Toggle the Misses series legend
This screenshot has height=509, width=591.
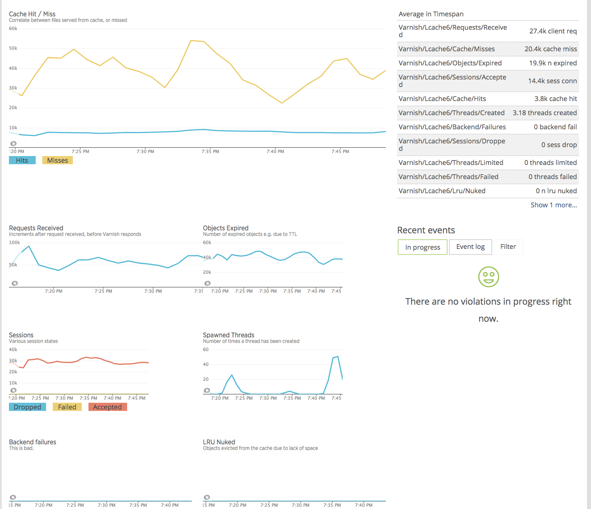pos(58,160)
